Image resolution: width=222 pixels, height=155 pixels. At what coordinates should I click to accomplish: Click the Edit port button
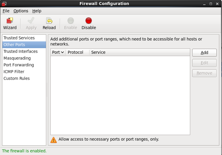[204, 63]
